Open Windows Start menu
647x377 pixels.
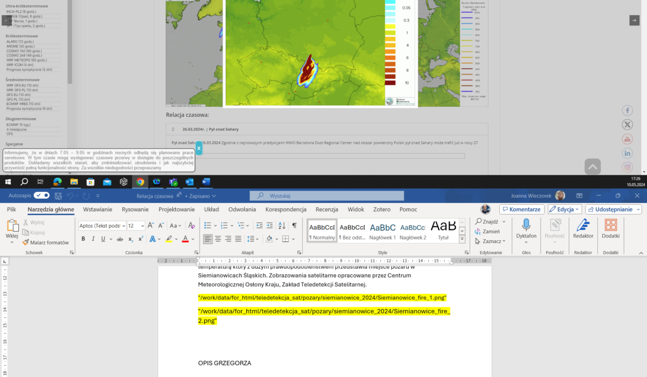(x=8, y=182)
